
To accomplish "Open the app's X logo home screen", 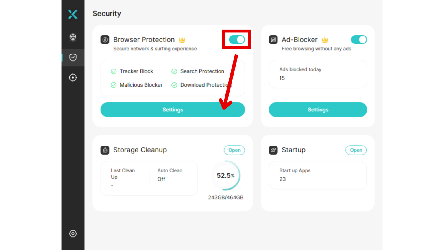I will (x=73, y=14).
